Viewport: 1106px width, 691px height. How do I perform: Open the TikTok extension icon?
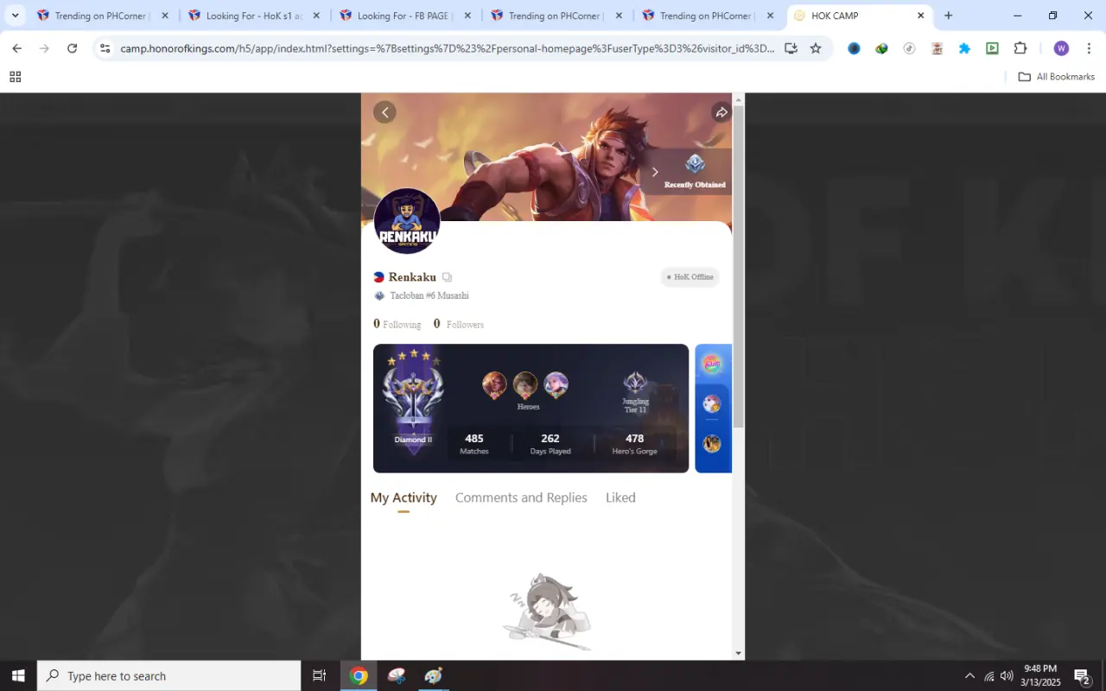click(909, 48)
